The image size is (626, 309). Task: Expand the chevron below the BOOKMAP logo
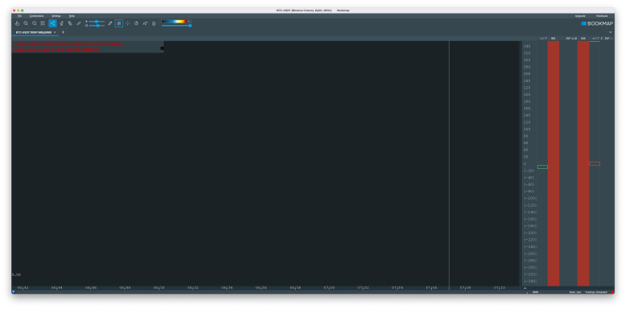pyautogui.click(x=611, y=32)
